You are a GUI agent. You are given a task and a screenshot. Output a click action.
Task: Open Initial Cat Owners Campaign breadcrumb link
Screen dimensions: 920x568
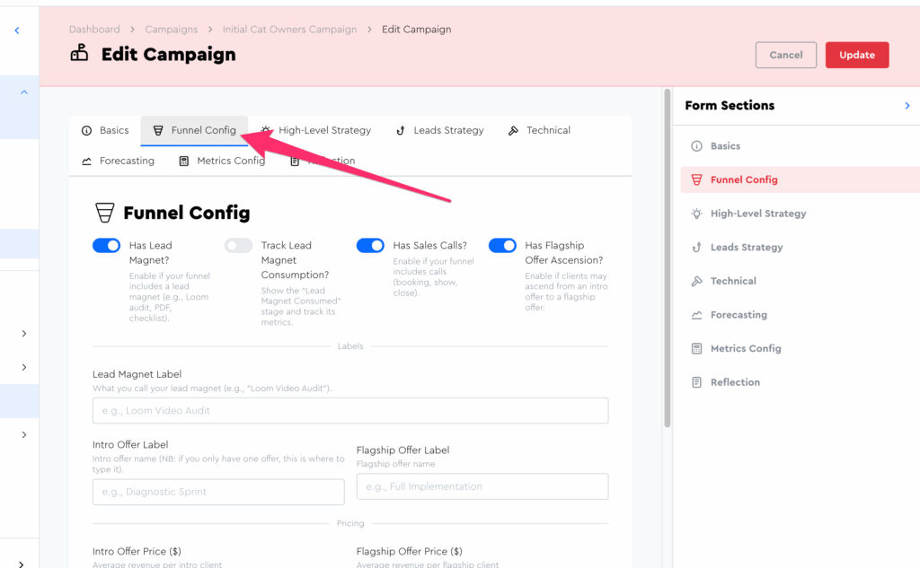[289, 30]
